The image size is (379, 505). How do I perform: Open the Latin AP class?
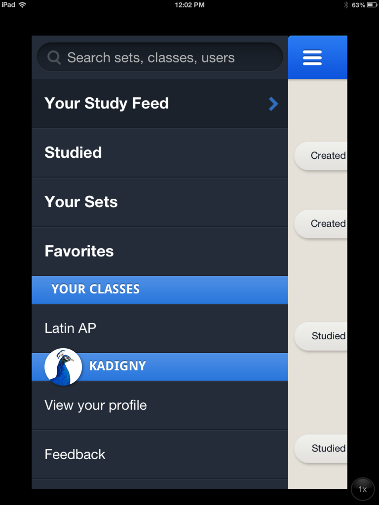(160, 328)
